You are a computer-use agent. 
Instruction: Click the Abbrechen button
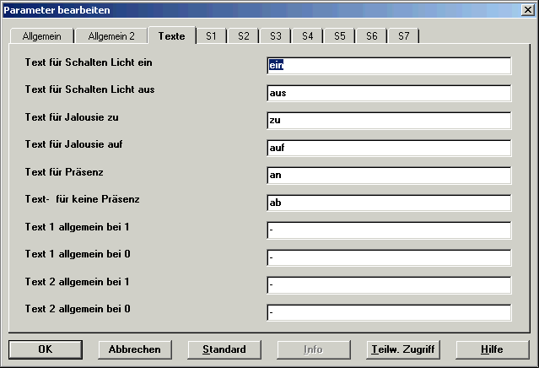[135, 349]
